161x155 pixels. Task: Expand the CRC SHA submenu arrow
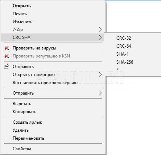pos(100,37)
